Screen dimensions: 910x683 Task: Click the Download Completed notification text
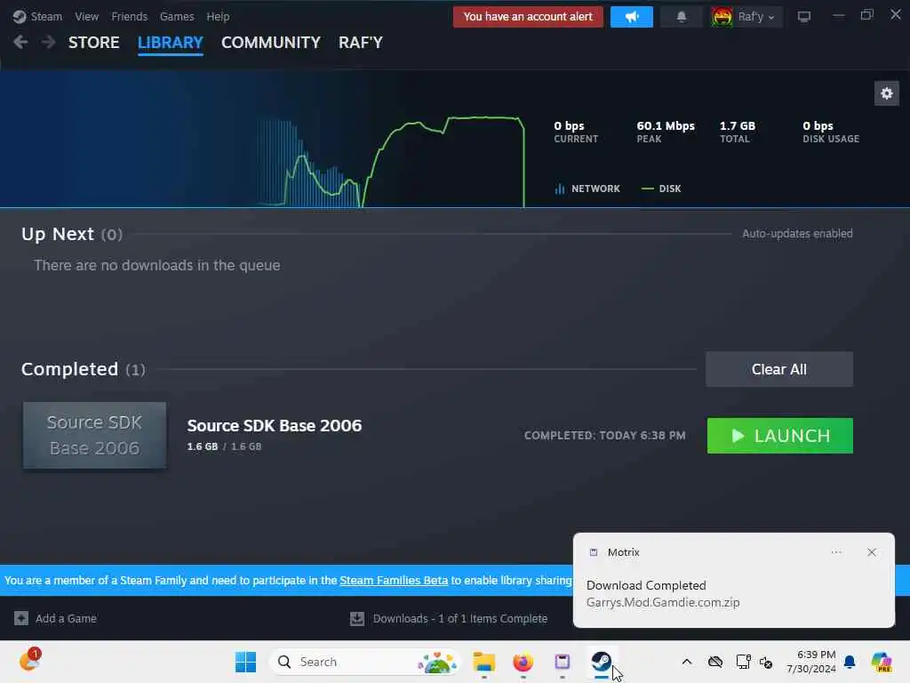(646, 585)
